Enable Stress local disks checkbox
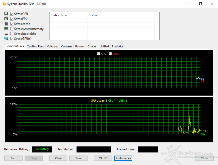This screenshot has width=218, height=165. click(12, 34)
